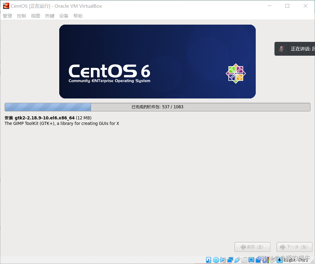Image resolution: width=315 pixels, height=264 pixels.
Task: Open the 控制 menu
Action: [x=21, y=16]
